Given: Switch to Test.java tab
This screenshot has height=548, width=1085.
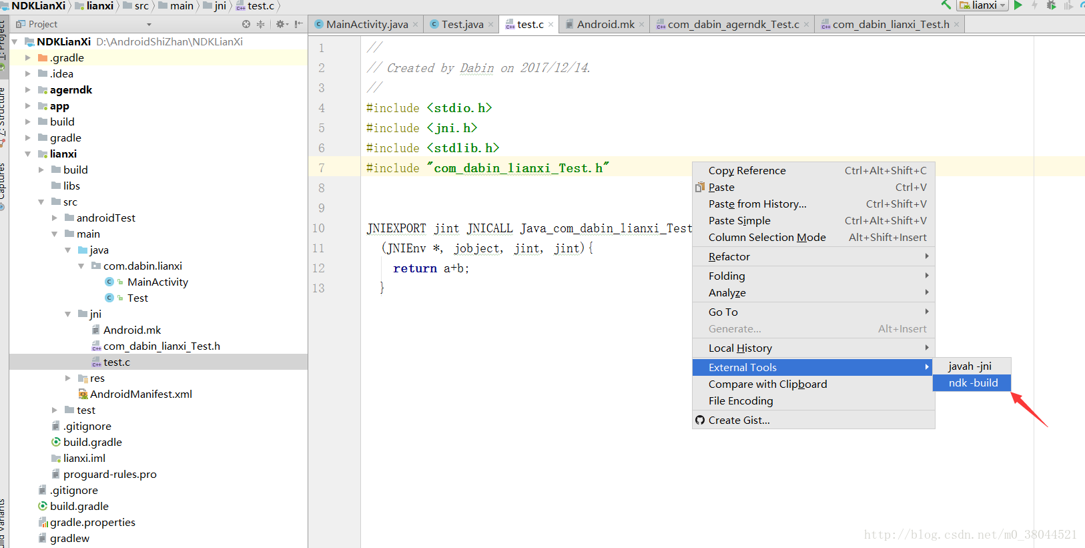Looking at the screenshot, I should click(462, 24).
